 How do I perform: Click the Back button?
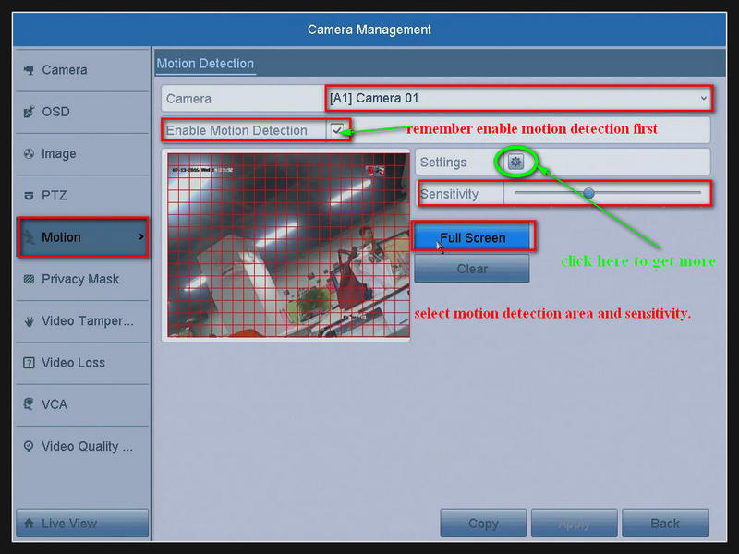pyautogui.click(x=665, y=523)
